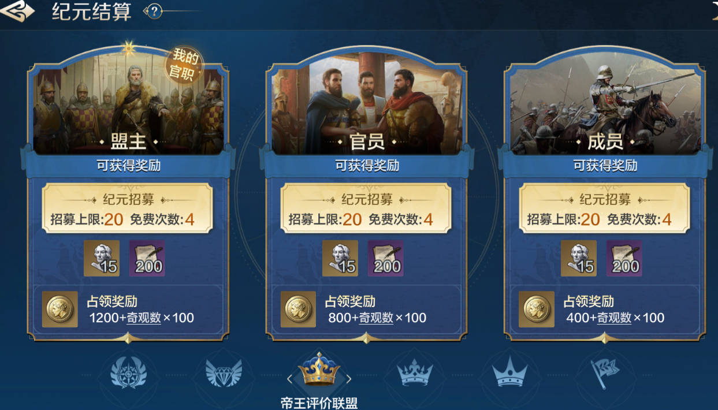
Task: Tap the 盟主 alliance leader portrait
Action: pyautogui.click(x=128, y=107)
